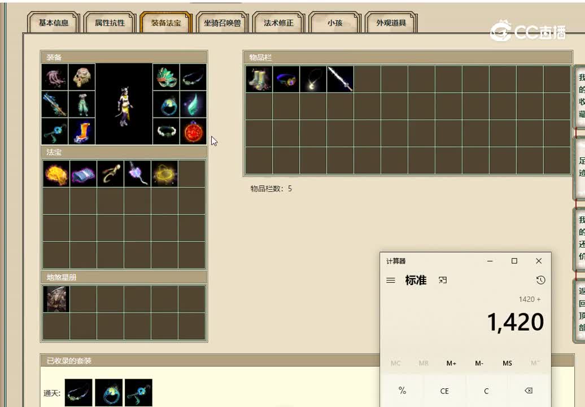Screen dimensions: 585x407
Task: Open the calculator history icon
Action: (x=540, y=280)
